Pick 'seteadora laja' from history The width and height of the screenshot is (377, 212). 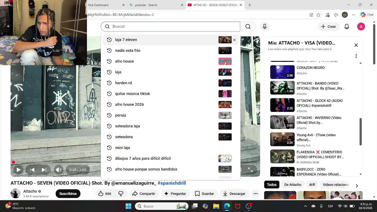coord(171,126)
